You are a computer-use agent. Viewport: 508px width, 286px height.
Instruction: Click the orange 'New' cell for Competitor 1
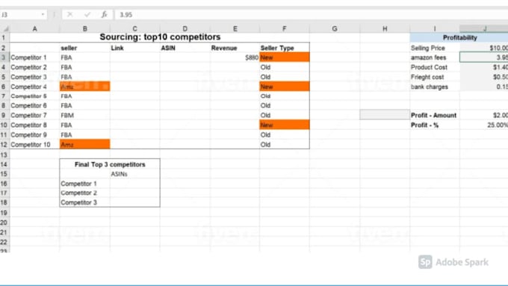tap(285, 57)
